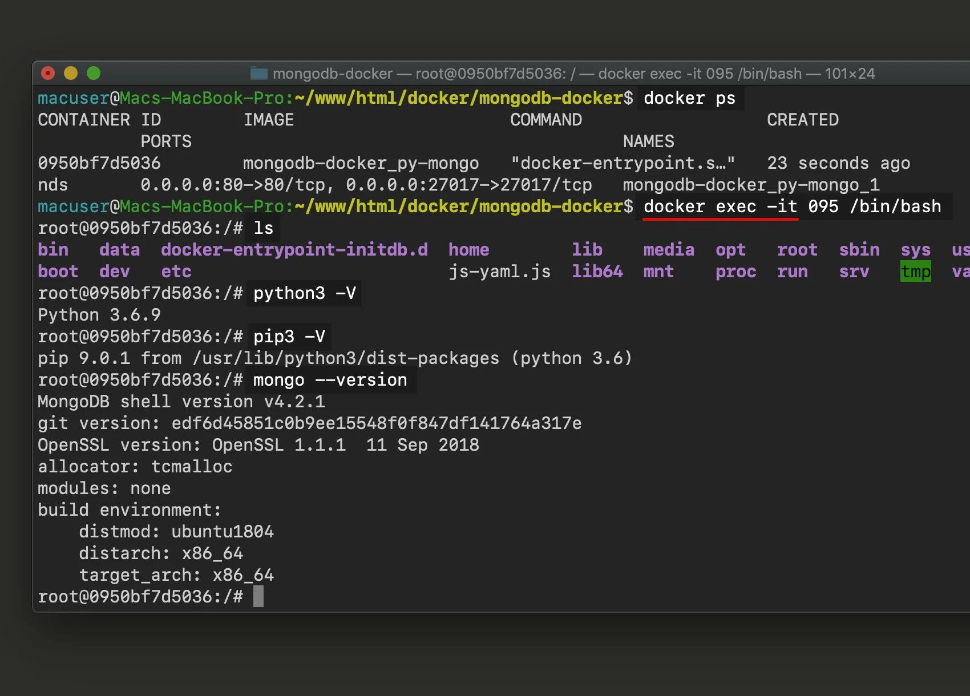Click the 'pip 9.0.1 from' output line
The width and height of the screenshot is (970, 696).
[336, 358]
